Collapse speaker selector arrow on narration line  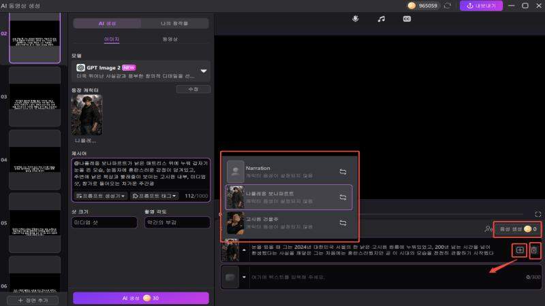244,250
